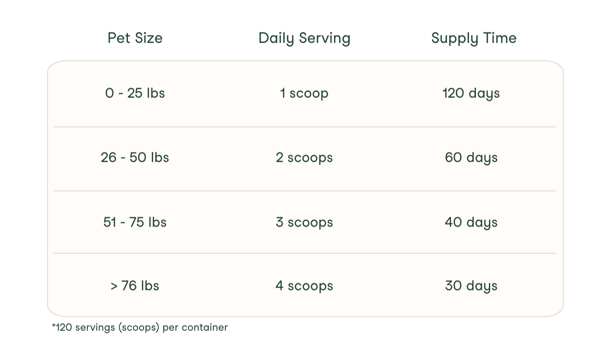
Task: Click the 30 days cell
Action: click(x=471, y=286)
